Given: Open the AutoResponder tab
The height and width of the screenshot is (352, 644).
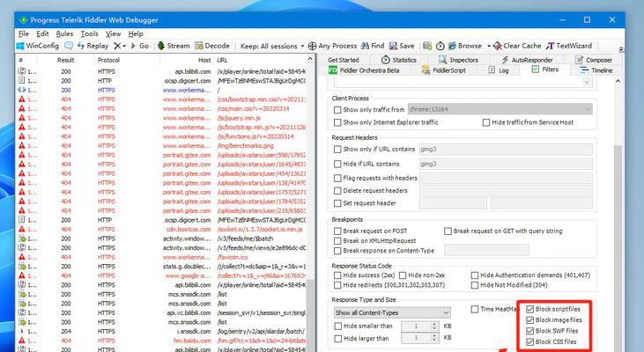Looking at the screenshot, I should 527,60.
